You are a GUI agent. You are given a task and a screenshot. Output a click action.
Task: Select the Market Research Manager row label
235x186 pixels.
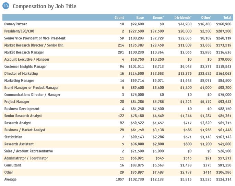click(x=24, y=52)
